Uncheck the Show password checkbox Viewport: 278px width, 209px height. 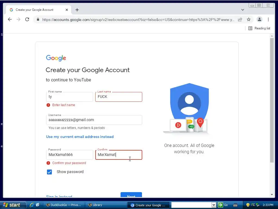coord(49,172)
